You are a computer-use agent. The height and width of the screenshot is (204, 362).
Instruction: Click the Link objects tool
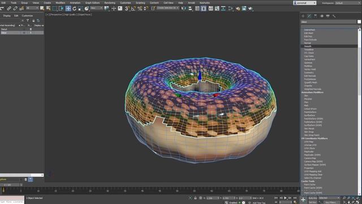[9, 8]
